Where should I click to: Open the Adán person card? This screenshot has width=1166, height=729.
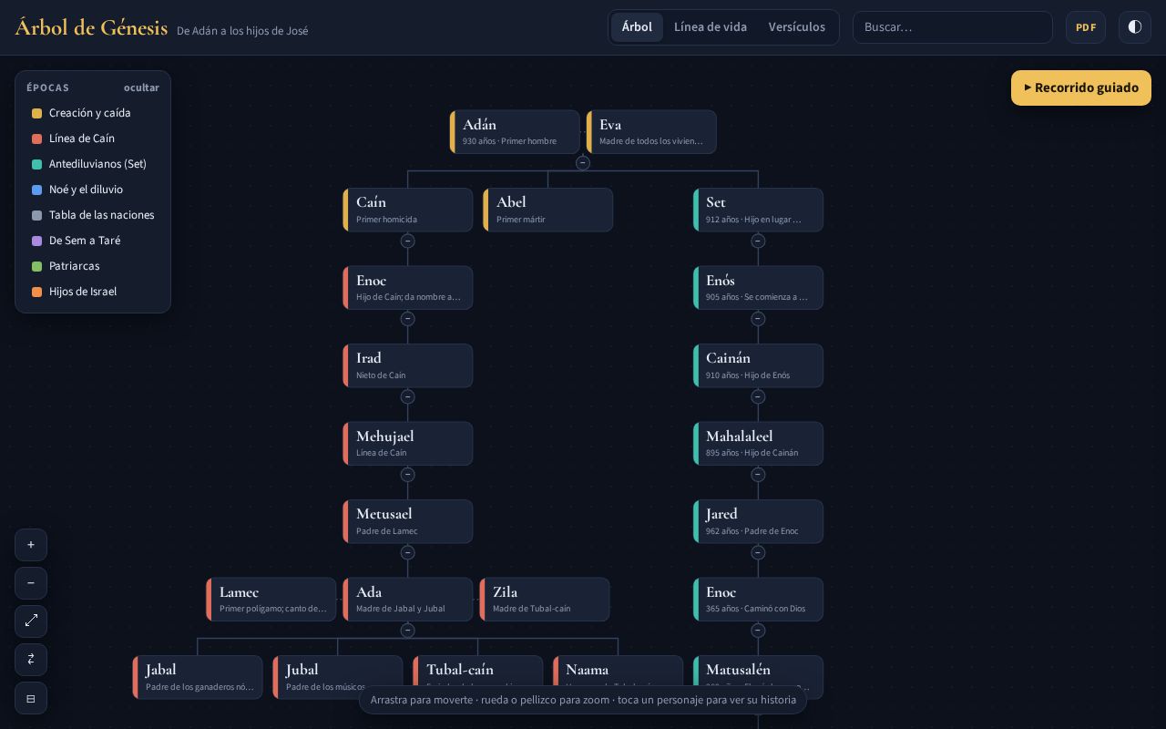[515, 132]
